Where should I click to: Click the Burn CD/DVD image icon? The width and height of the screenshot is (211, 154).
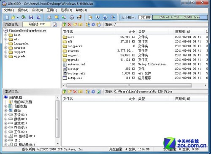tap(79, 17)
